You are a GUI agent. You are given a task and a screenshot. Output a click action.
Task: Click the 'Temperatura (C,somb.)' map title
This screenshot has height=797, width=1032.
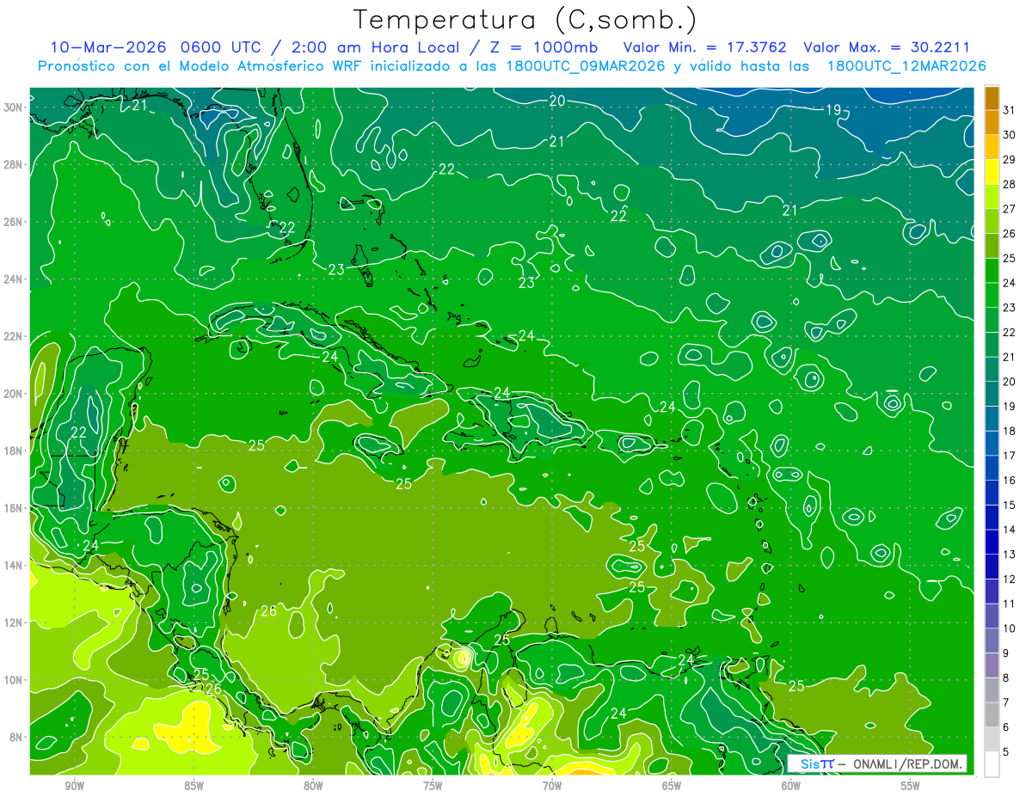[525, 20]
